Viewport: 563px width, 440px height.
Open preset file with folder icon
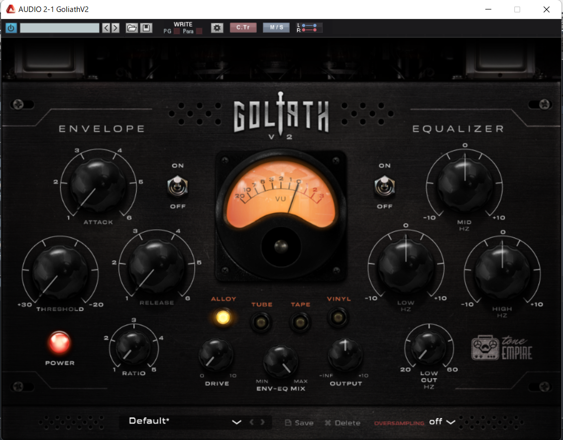[x=132, y=28]
